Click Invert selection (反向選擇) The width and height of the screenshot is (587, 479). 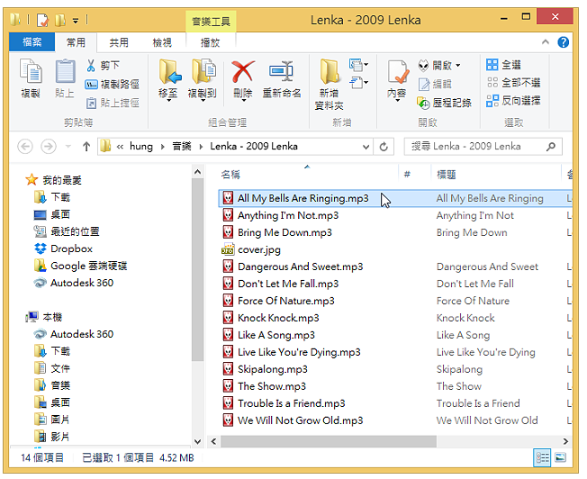[x=513, y=101]
